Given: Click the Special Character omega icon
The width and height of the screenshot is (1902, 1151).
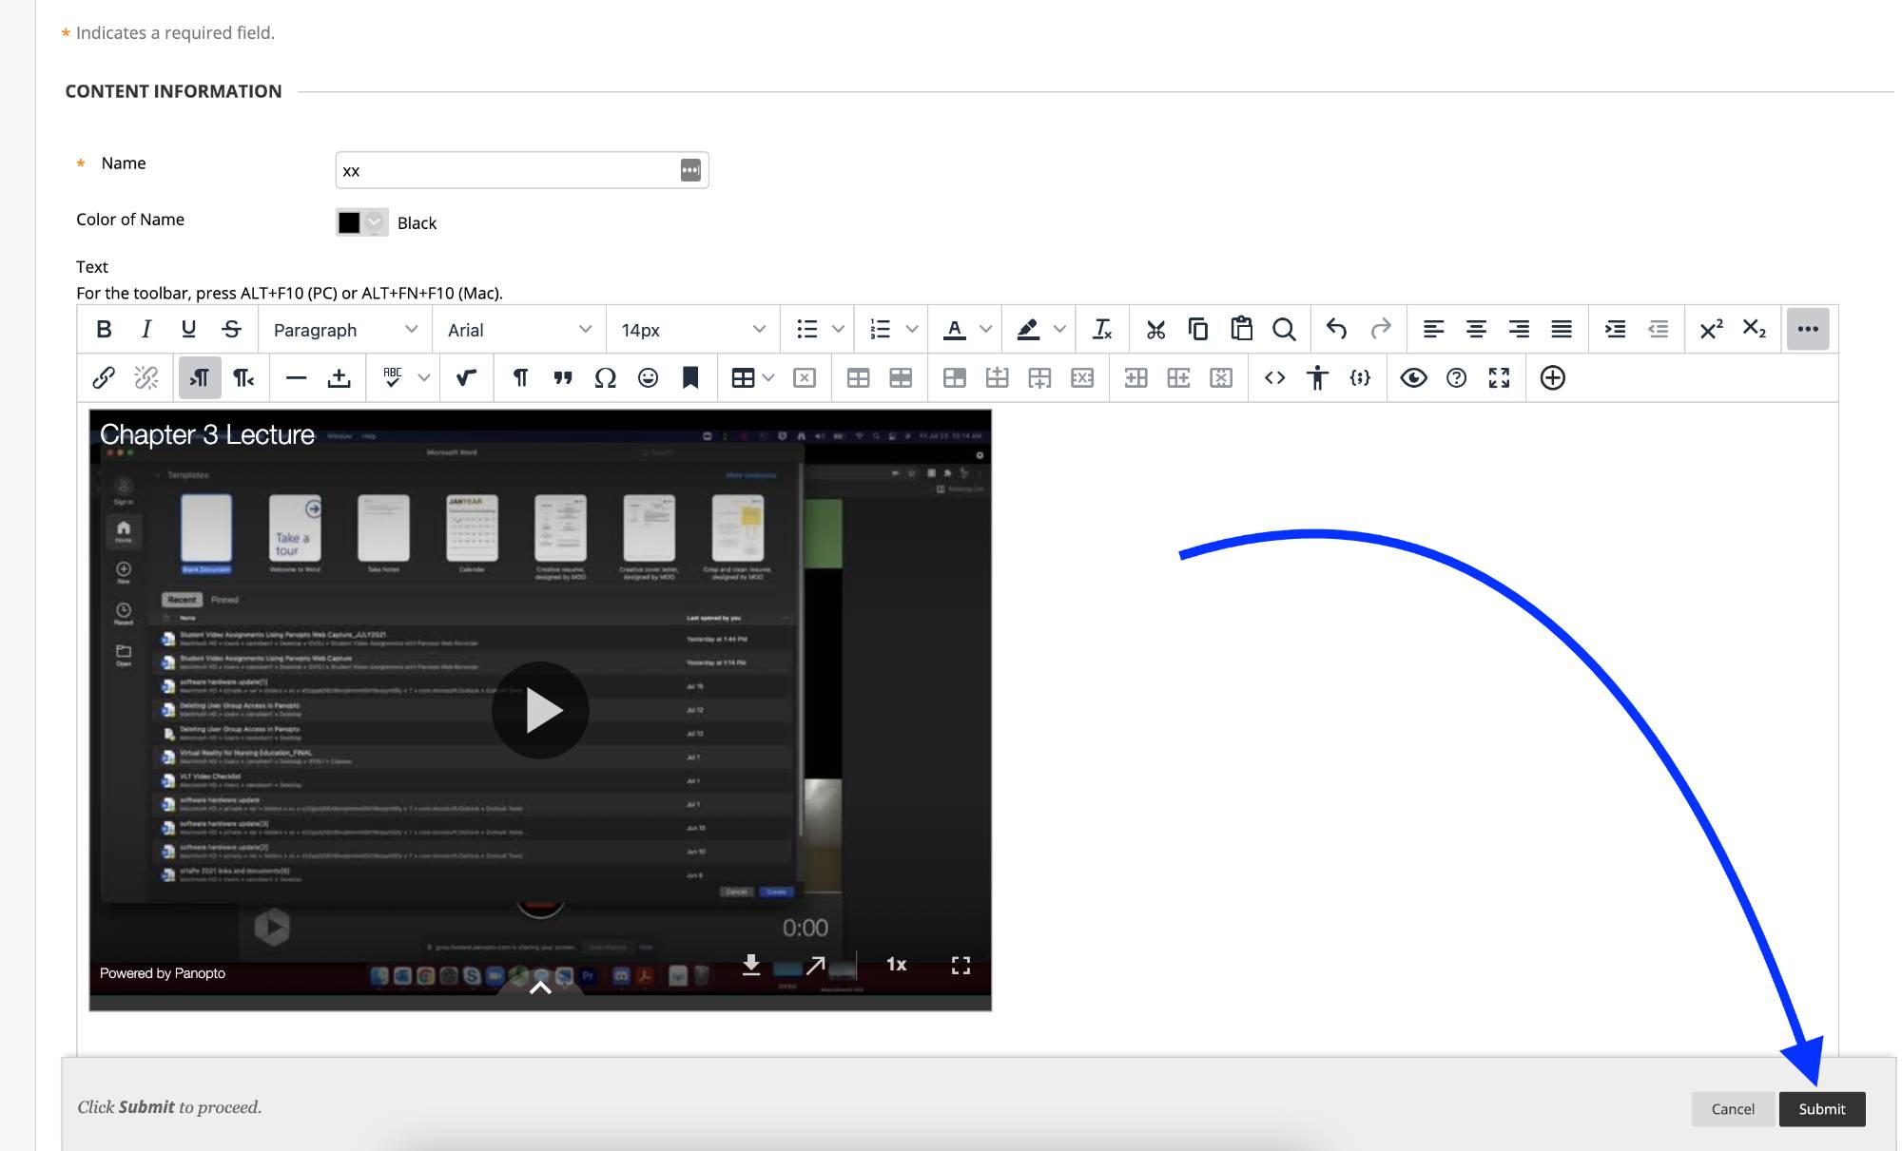Looking at the screenshot, I should point(605,378).
